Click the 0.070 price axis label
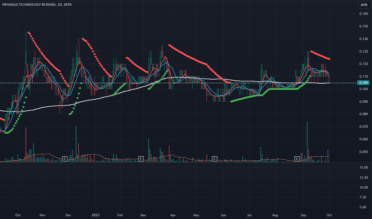This screenshot has height=219, width=372. (x=364, y=127)
